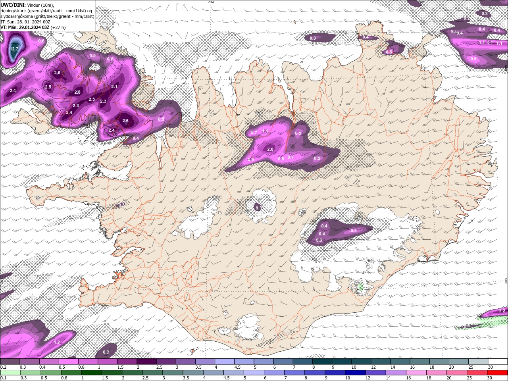Viewport: 508px width, 381px height.
Task: Click the 12.7 precipitation peak label
Action: pyautogui.click(x=14, y=49)
